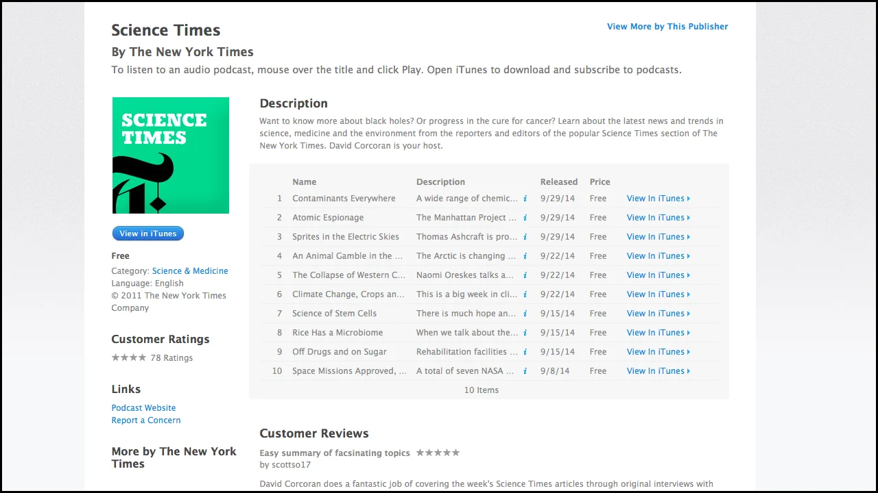
Task: Select episode title Off Drugs and on Sugar
Action: 340,352
